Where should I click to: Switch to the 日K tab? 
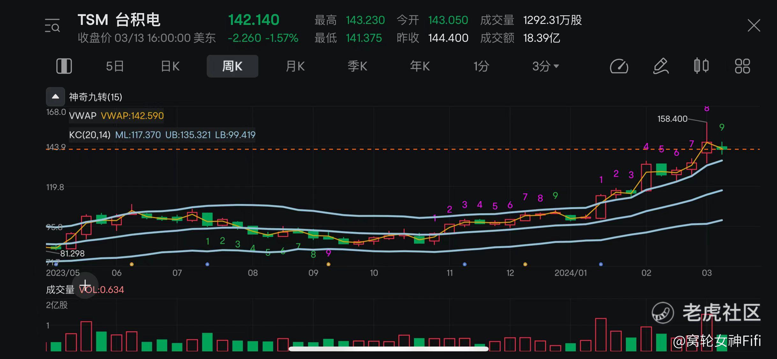170,66
